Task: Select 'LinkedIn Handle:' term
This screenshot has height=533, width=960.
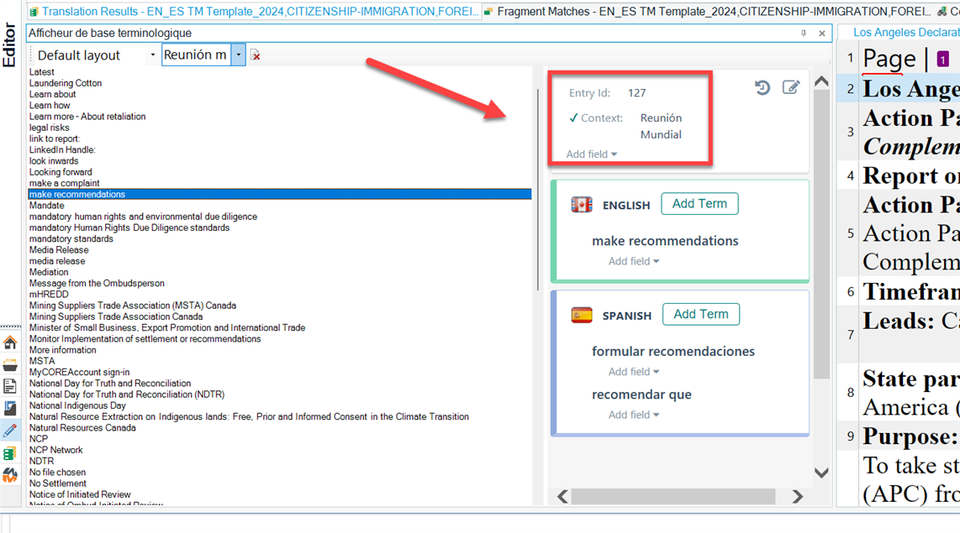Action: point(62,149)
